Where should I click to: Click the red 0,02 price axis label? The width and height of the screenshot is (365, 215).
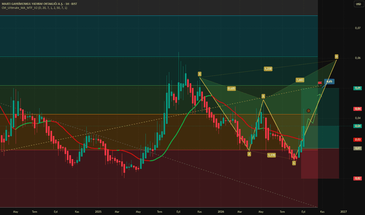(x=358, y=178)
